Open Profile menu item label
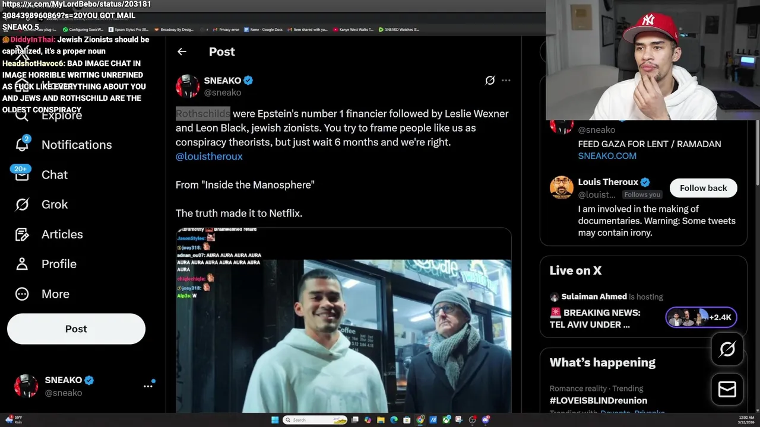This screenshot has width=760, height=427. [59, 264]
